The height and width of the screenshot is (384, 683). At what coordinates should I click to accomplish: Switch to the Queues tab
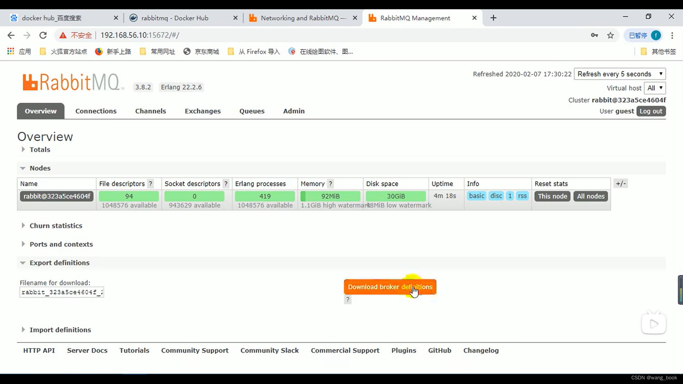[252, 111]
